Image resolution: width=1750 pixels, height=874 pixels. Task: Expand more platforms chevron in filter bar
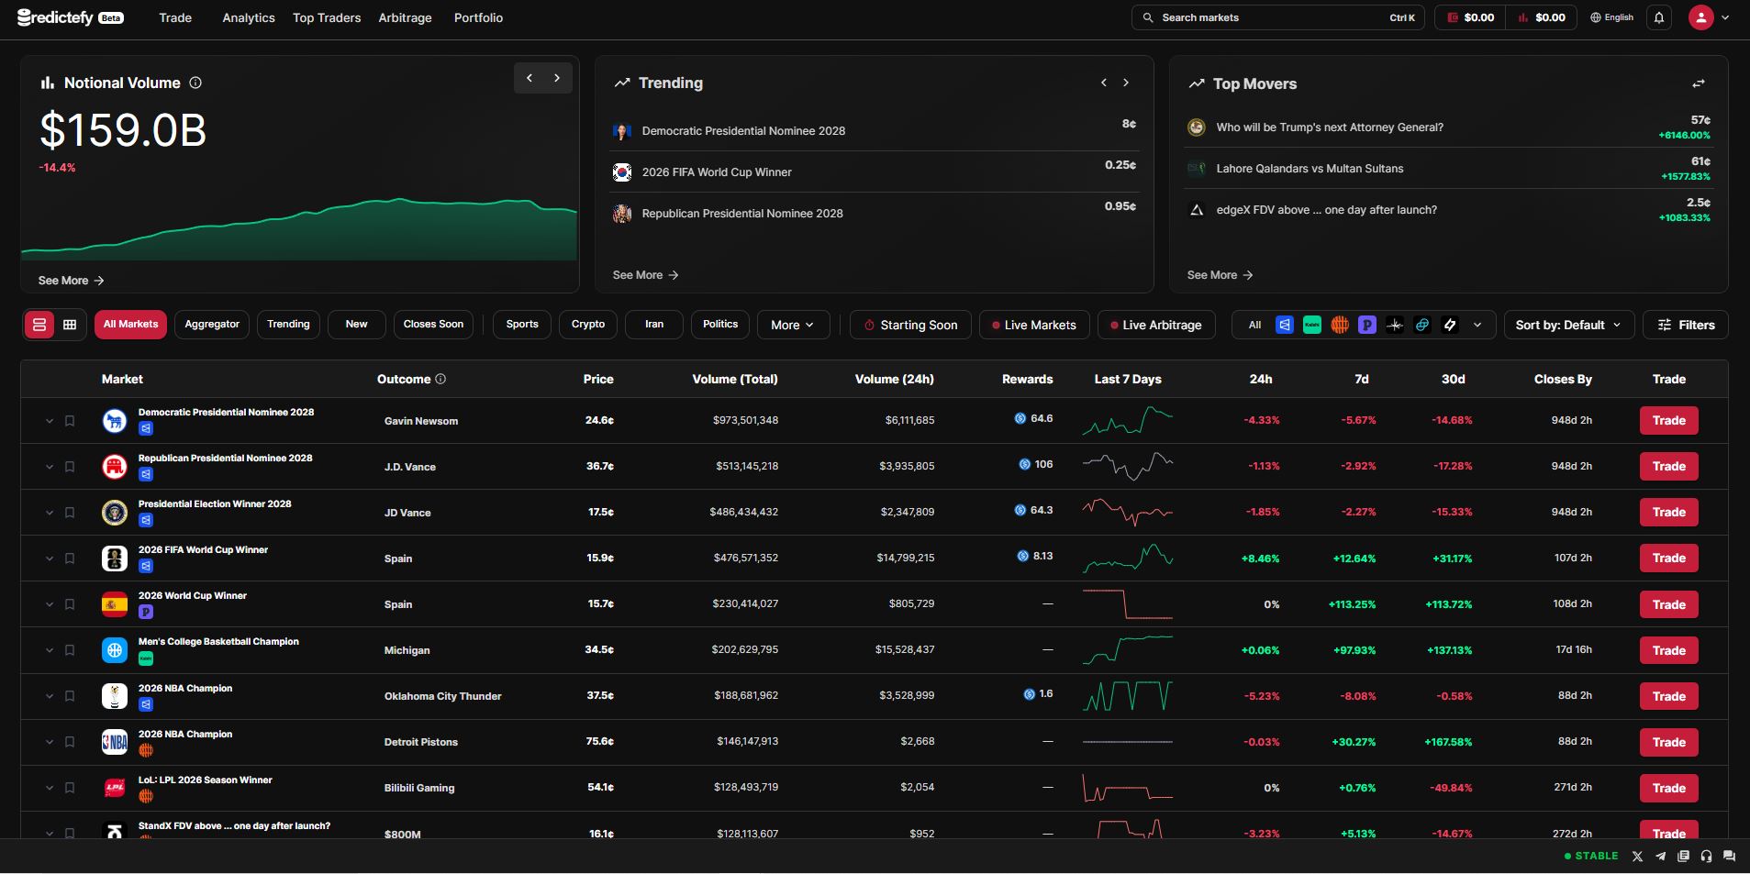point(1477,325)
